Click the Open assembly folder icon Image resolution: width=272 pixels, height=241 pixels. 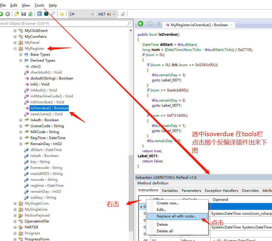(17, 14)
